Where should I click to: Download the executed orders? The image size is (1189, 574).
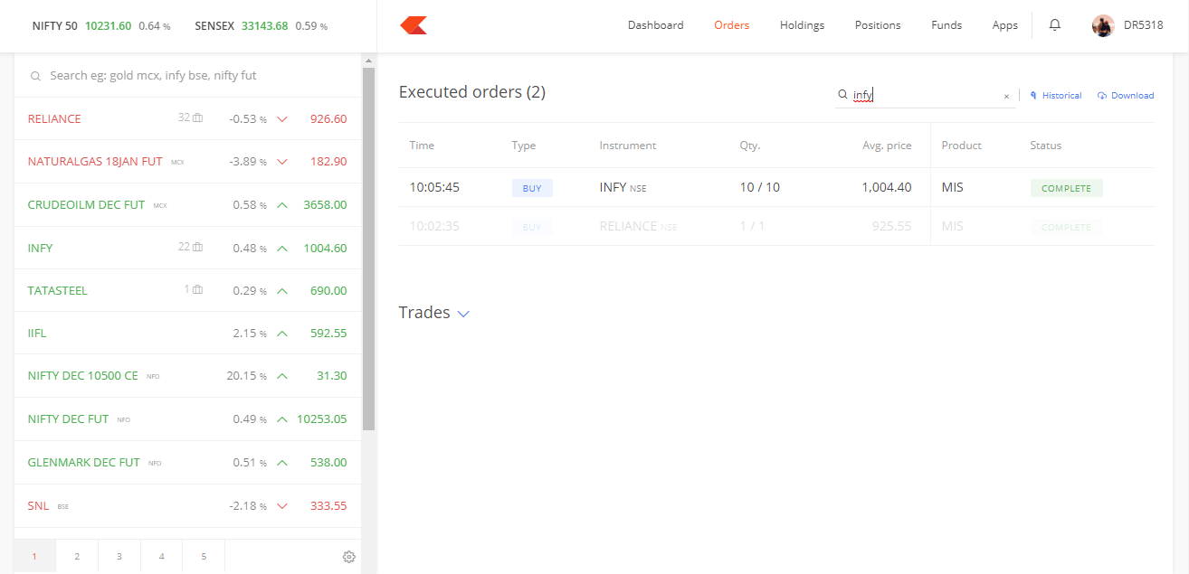pyautogui.click(x=1126, y=95)
